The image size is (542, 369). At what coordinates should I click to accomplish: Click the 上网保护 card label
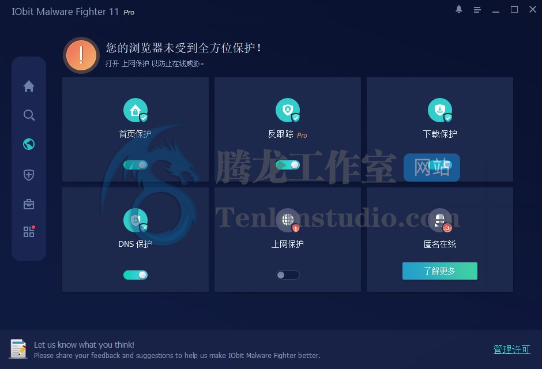coord(288,244)
